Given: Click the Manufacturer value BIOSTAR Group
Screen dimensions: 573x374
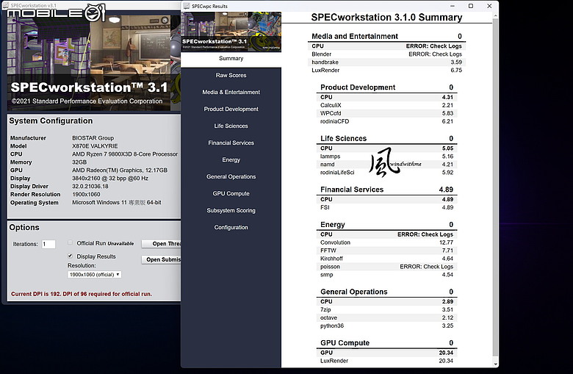Looking at the screenshot, I should (x=93, y=138).
